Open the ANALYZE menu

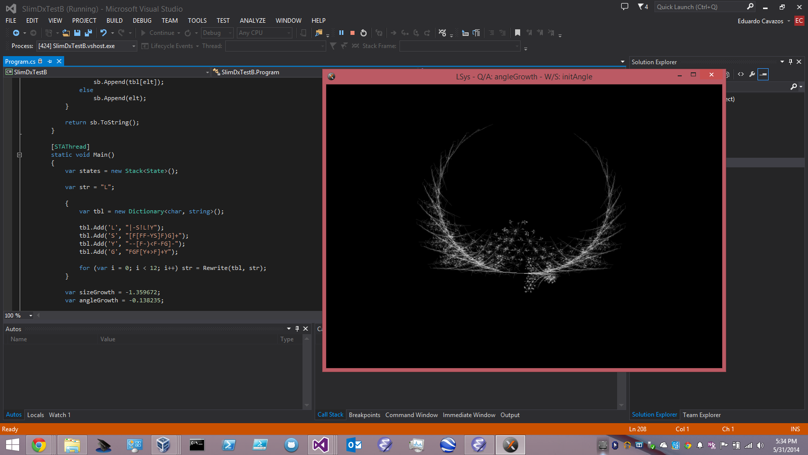click(x=252, y=21)
